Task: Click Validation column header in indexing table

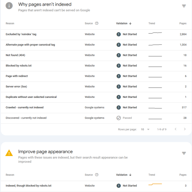Action: pyautogui.click(x=121, y=23)
